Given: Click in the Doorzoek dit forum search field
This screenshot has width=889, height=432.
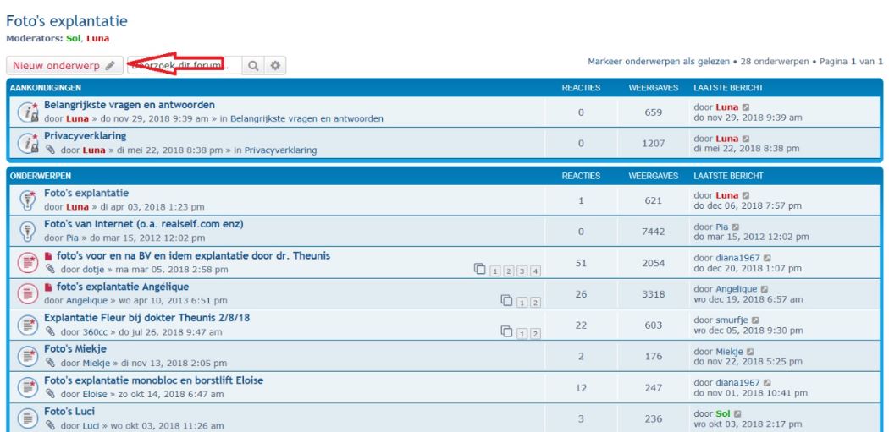Looking at the screenshot, I should pyautogui.click(x=184, y=65).
